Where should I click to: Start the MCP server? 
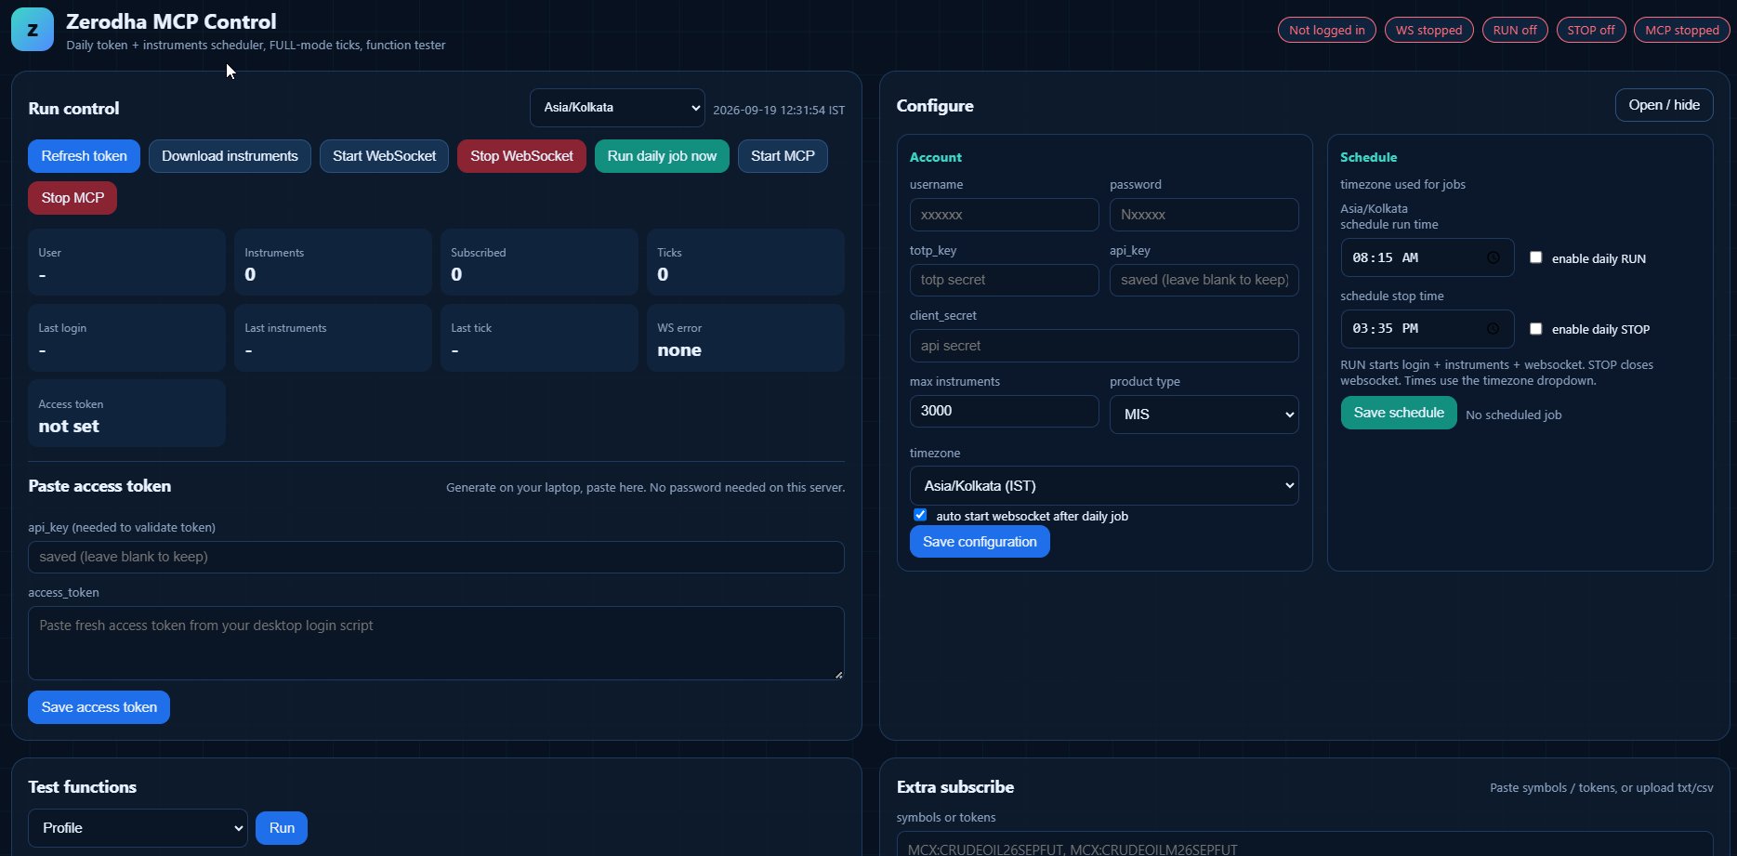tap(783, 156)
